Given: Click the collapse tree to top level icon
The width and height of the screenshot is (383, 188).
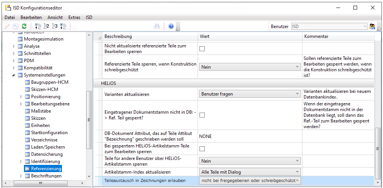Looking at the screenshot, I should click(38, 26).
